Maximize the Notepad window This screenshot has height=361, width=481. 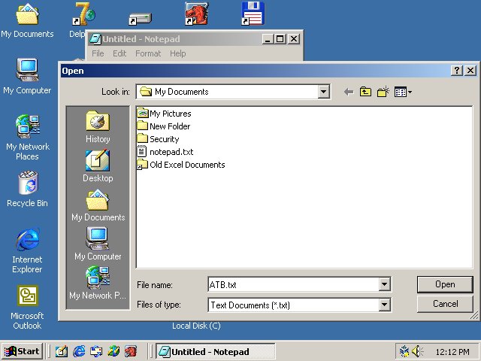pos(280,39)
